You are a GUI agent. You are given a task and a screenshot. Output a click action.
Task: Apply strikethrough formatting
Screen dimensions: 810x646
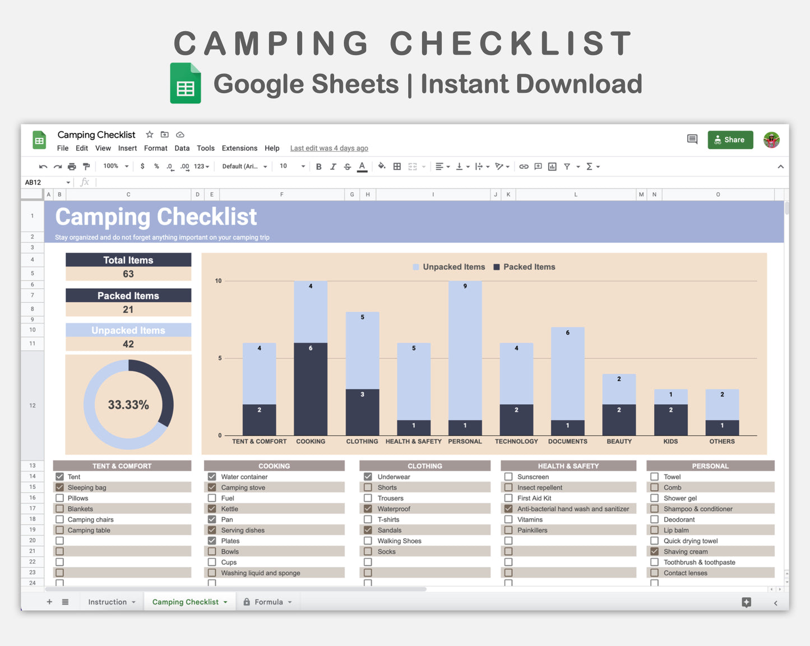(347, 167)
